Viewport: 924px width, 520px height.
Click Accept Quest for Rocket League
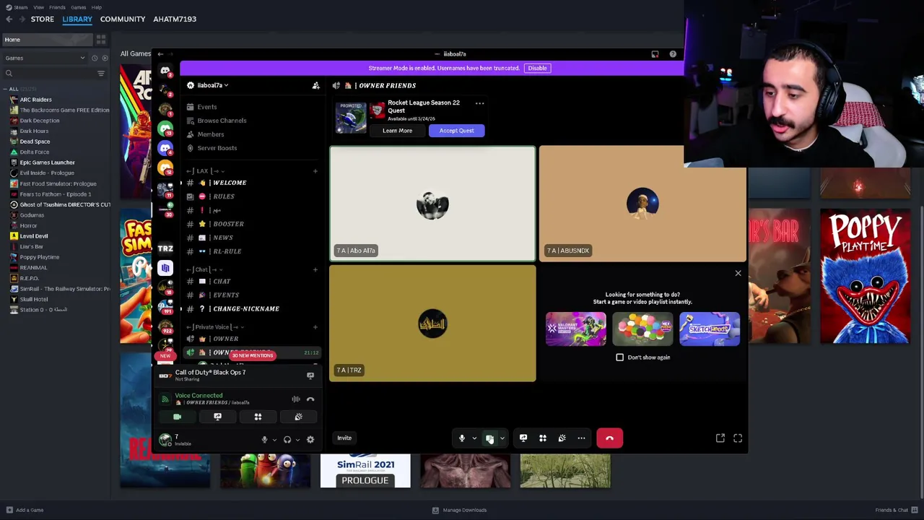coord(456,131)
